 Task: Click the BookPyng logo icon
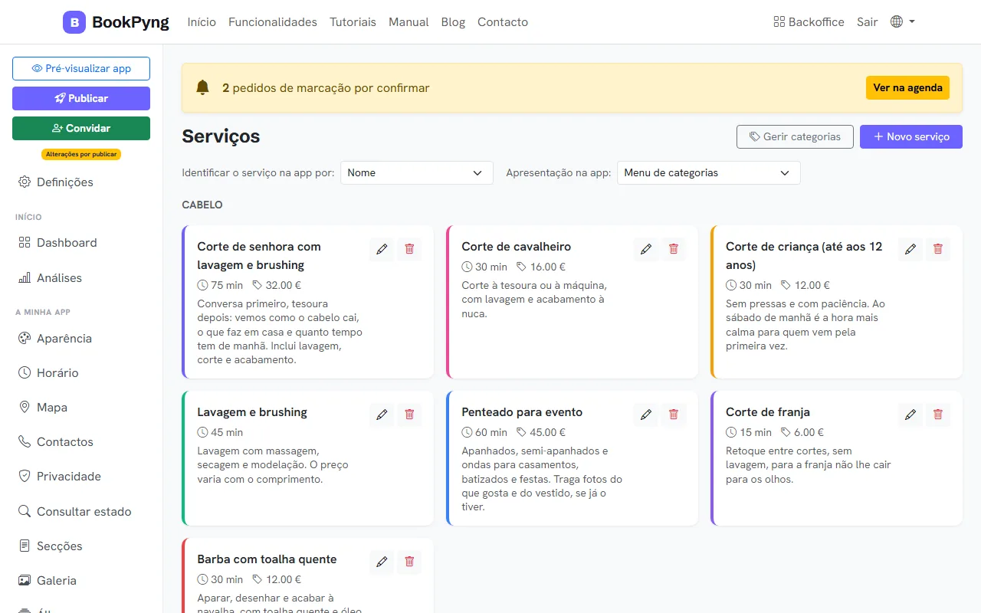[x=74, y=22]
